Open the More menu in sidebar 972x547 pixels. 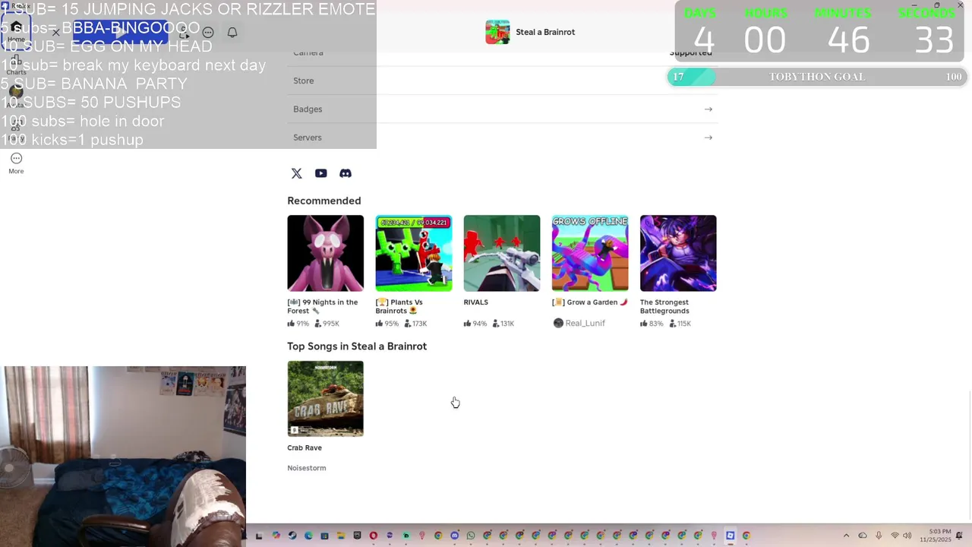(16, 163)
